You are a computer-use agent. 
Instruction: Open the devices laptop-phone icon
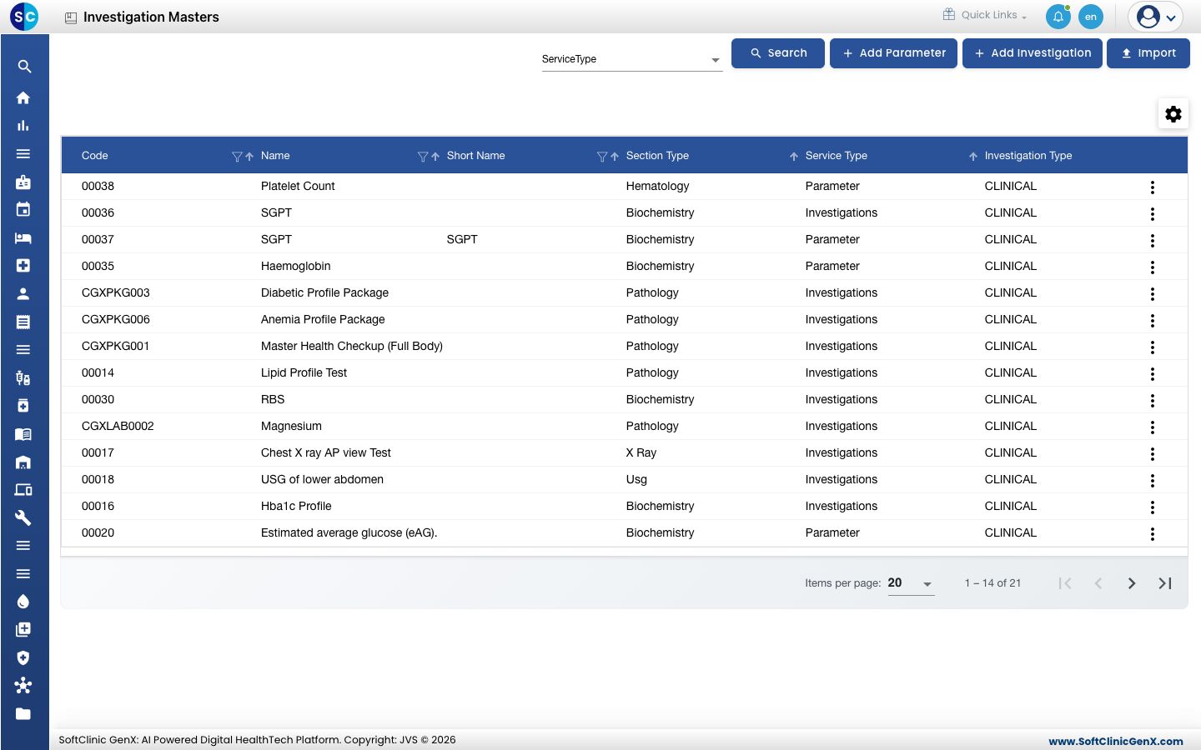pos(23,490)
